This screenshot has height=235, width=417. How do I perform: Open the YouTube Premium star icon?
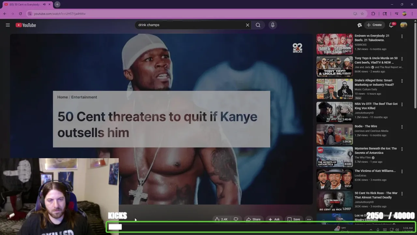point(360,25)
